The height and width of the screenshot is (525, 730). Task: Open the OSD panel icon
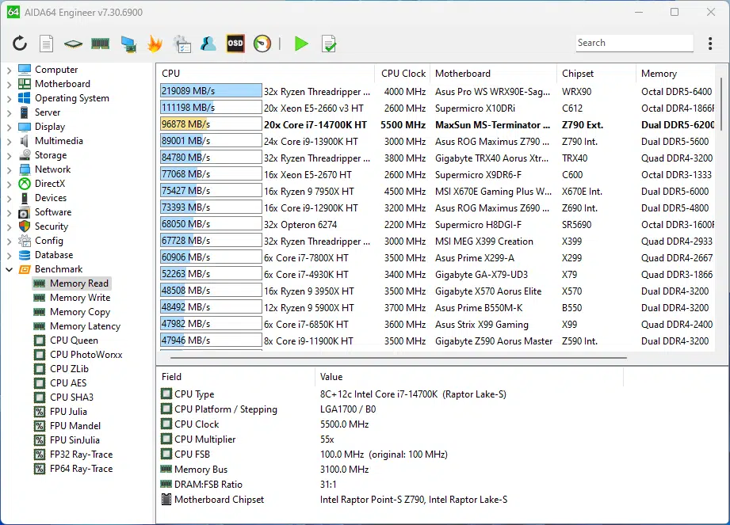click(x=235, y=44)
